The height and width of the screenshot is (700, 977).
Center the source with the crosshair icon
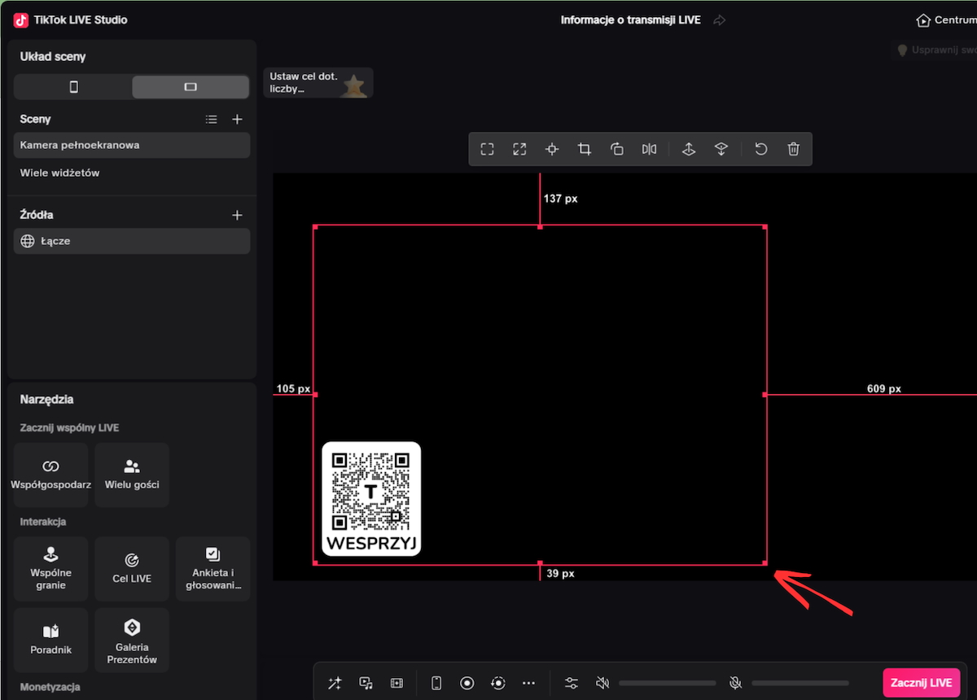[552, 149]
